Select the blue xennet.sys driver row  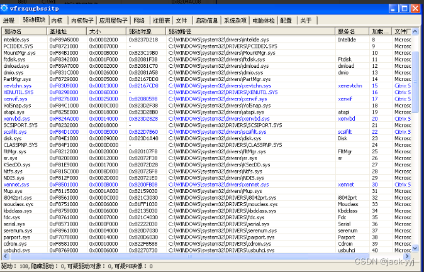point(207,185)
